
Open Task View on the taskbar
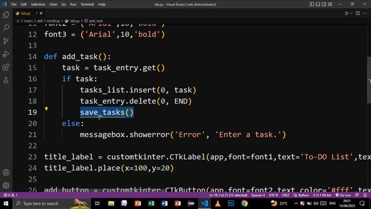coord(97,203)
